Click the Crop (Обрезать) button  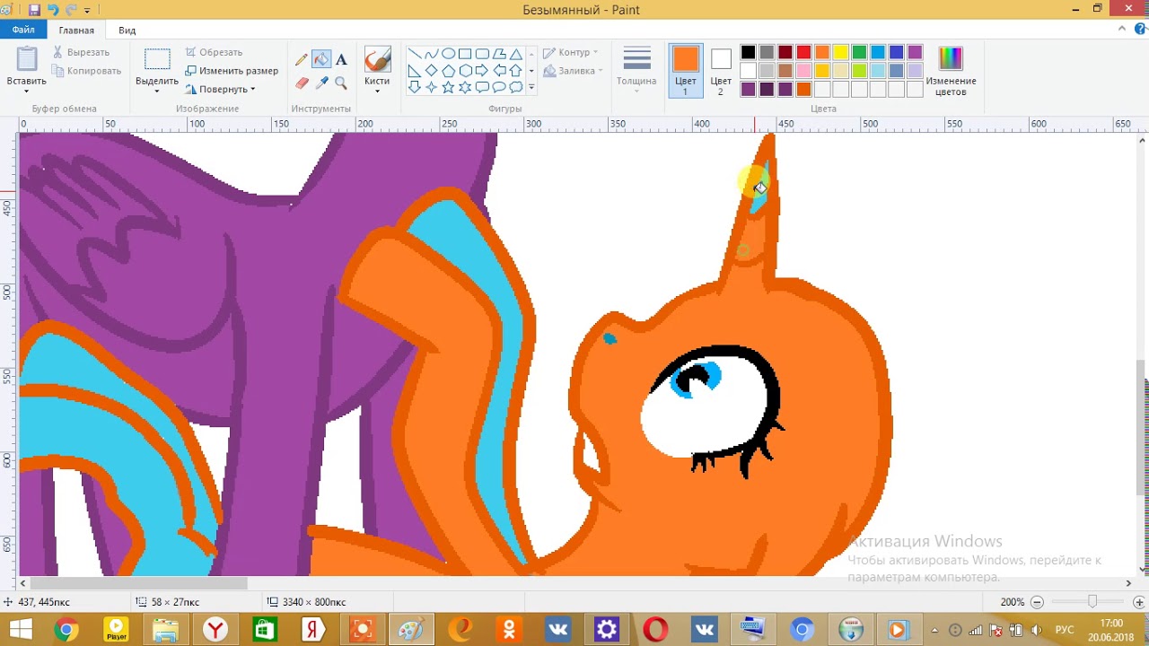point(214,52)
